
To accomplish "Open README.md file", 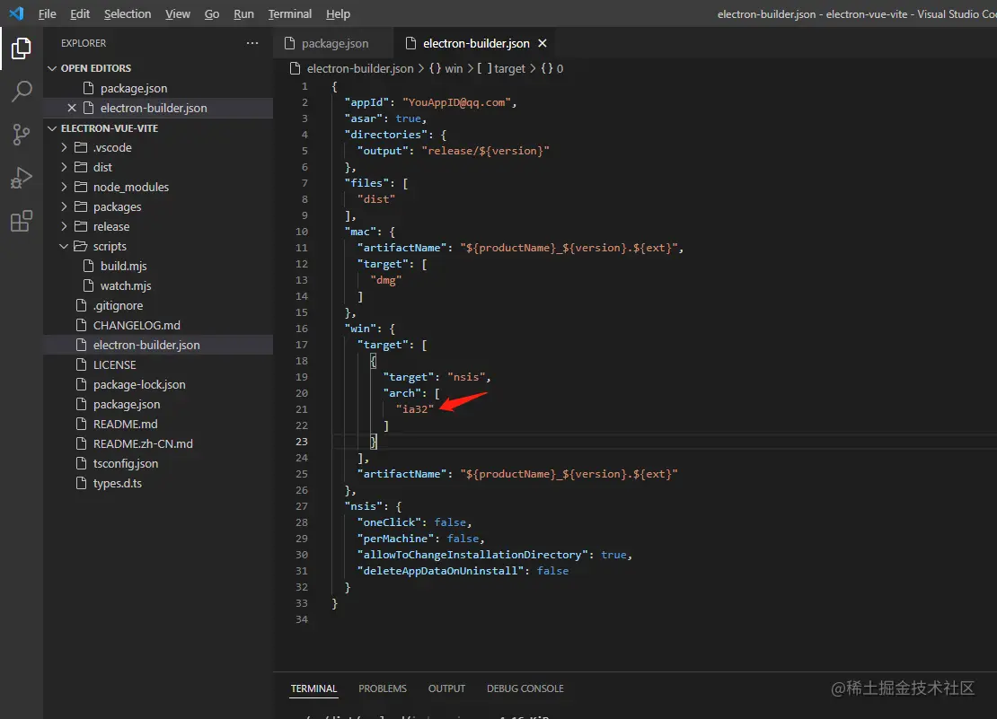I will point(158,424).
